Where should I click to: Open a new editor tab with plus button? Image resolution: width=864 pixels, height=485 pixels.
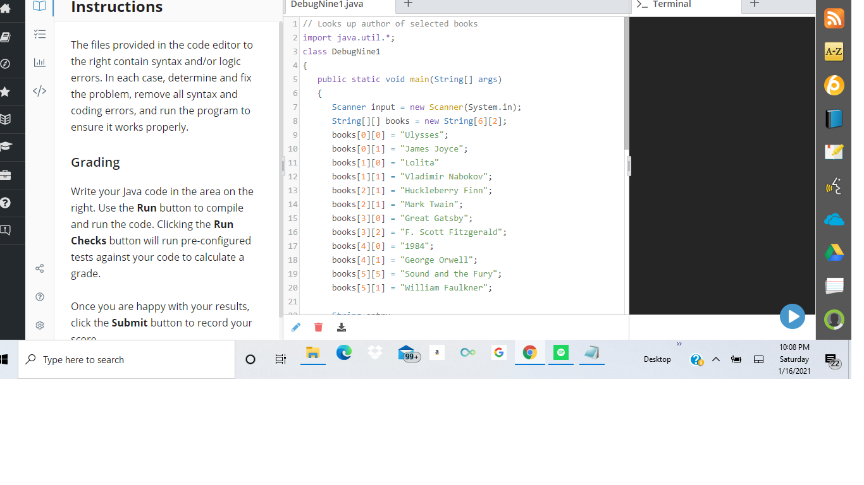pyautogui.click(x=408, y=4)
